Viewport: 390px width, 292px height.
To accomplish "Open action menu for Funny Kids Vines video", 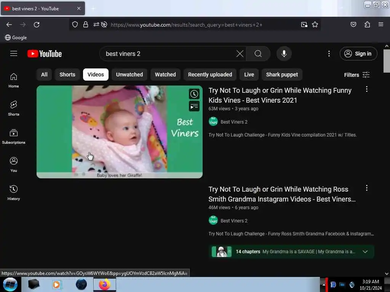I will tap(367, 89).
